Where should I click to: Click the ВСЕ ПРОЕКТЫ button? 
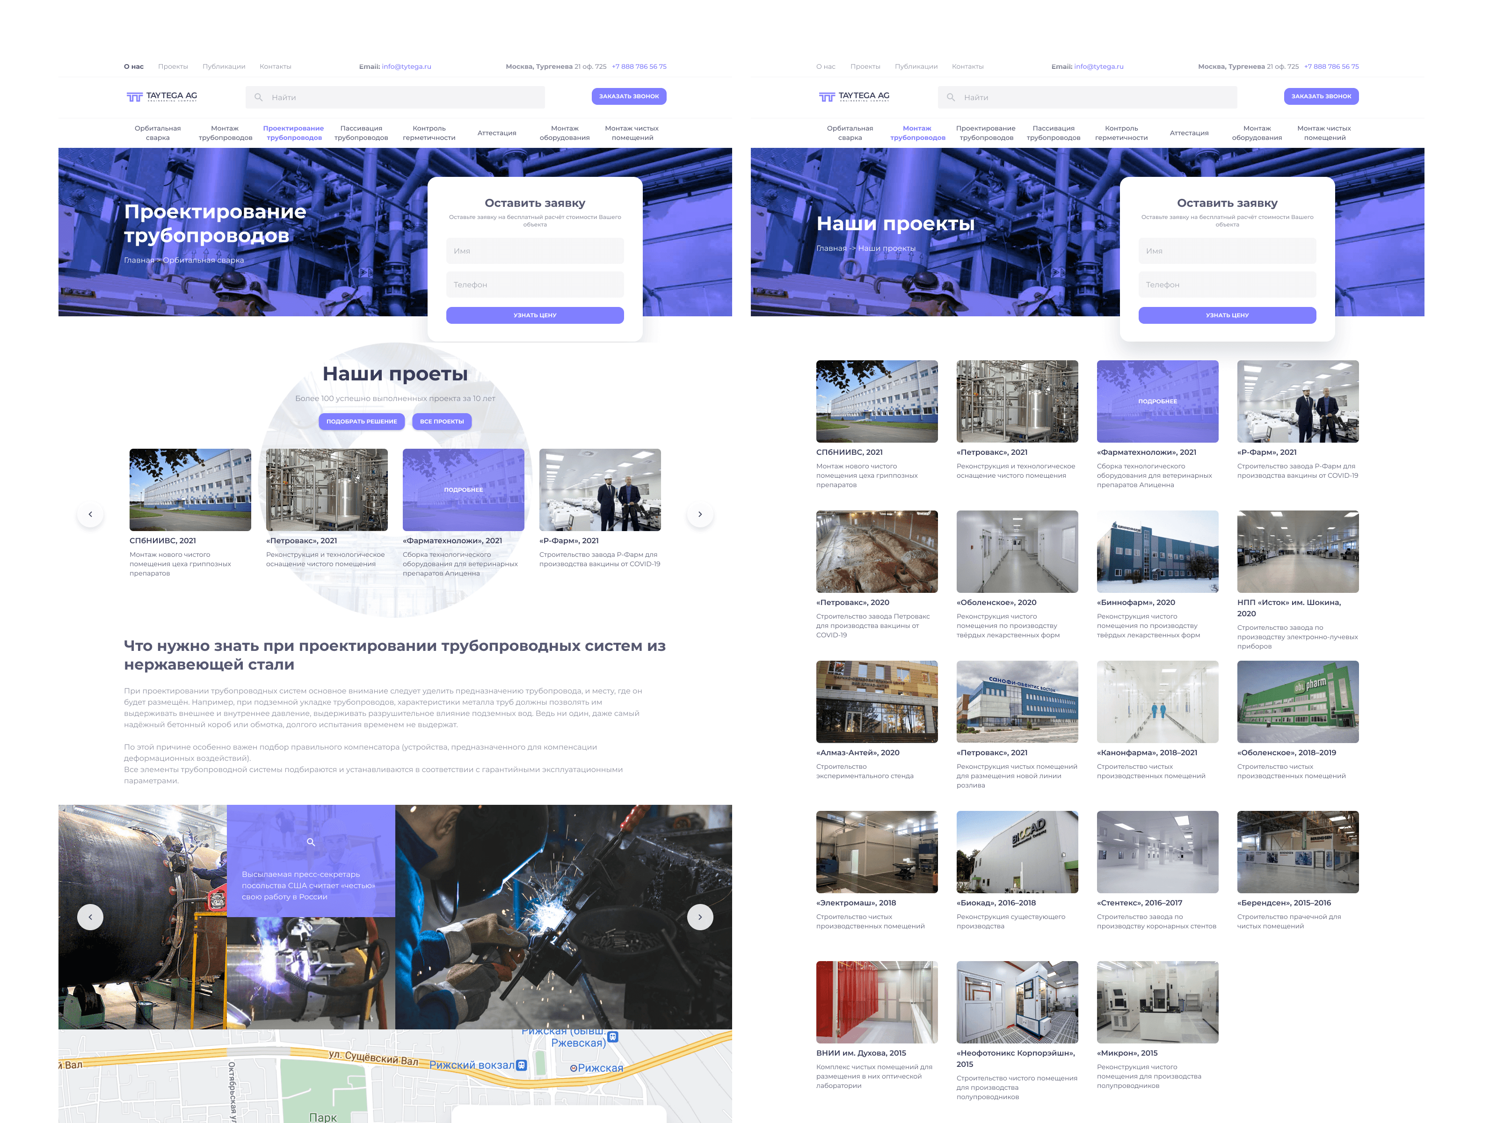(x=441, y=421)
